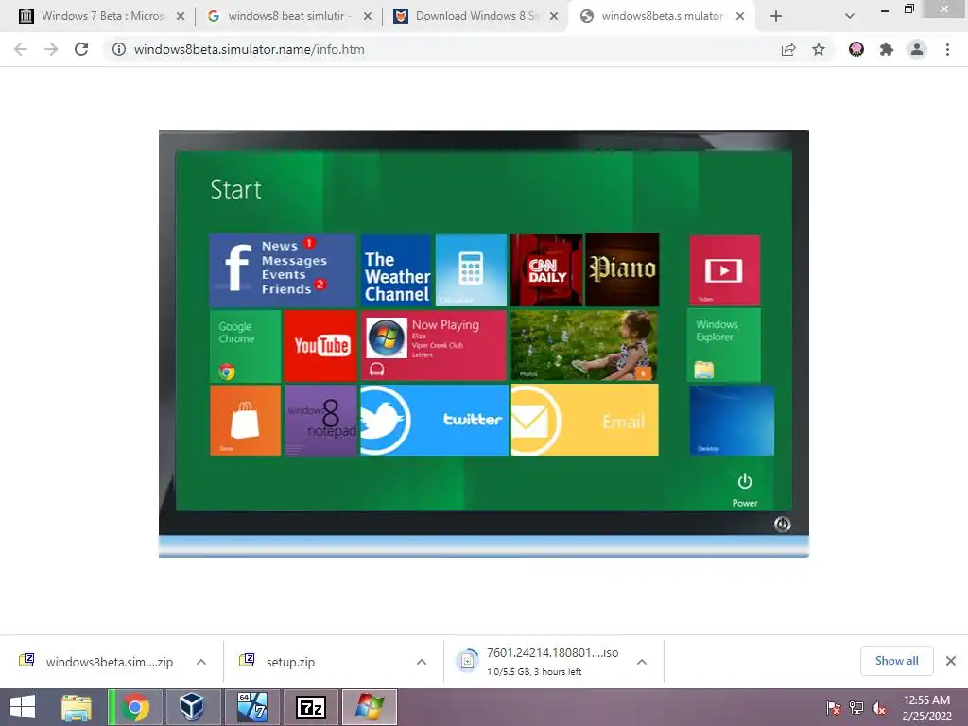Click the Power button on Start screen
The height and width of the screenshot is (726, 968).
[x=745, y=491]
